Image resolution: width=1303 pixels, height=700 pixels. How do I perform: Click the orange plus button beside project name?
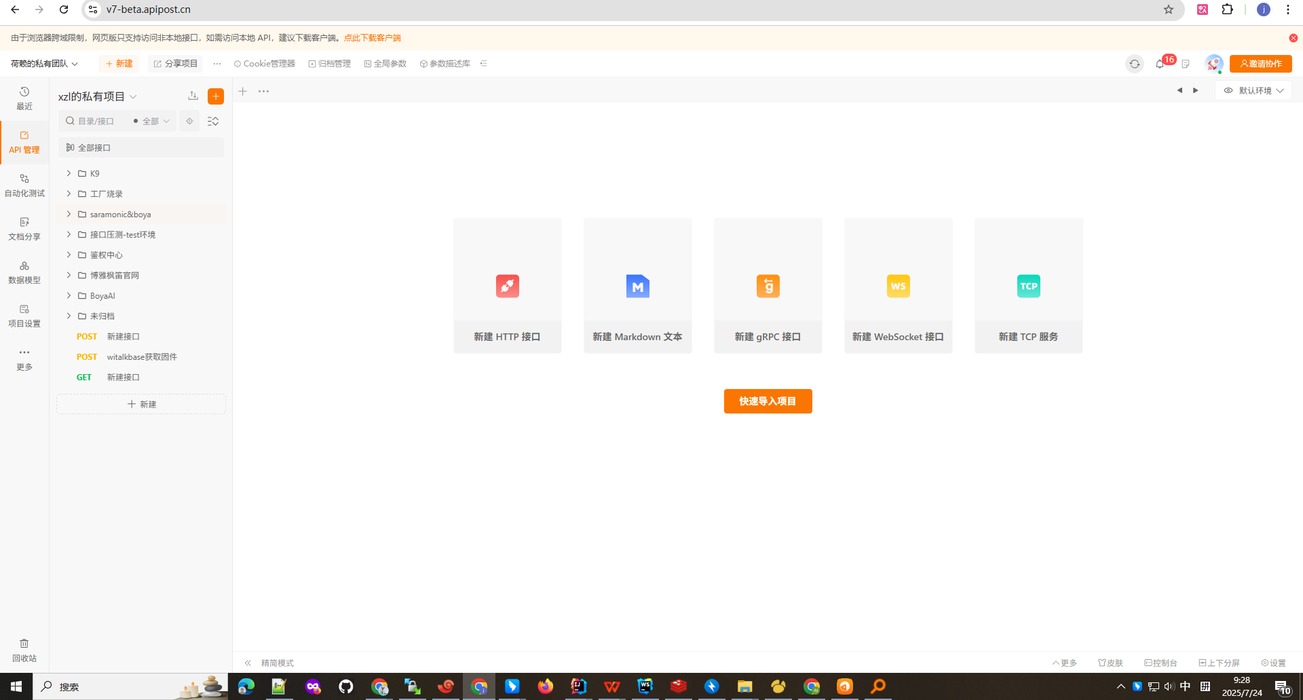(216, 96)
